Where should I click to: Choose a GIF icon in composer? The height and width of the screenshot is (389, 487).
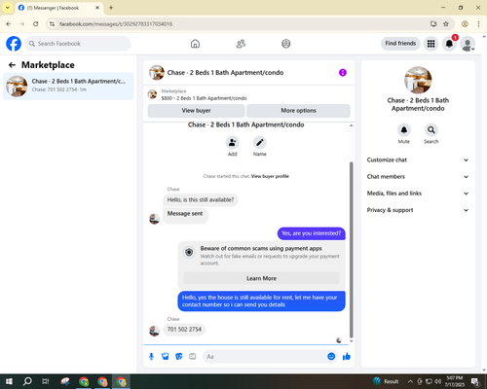coord(193,357)
